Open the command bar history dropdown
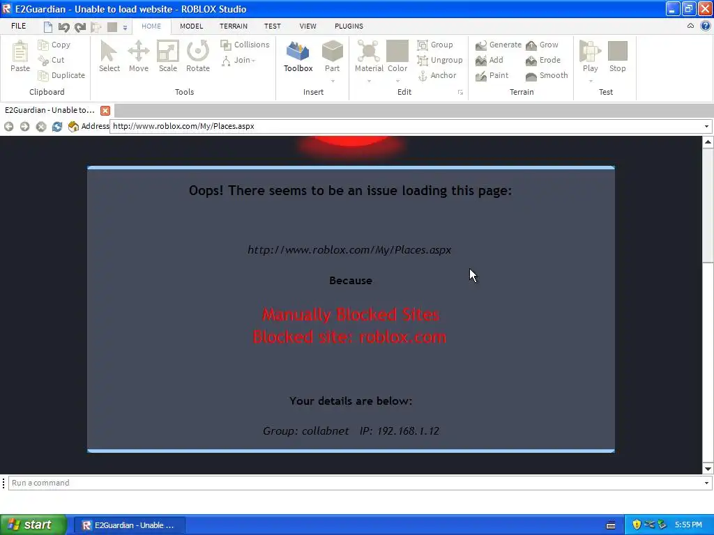This screenshot has height=535, width=714. click(707, 483)
